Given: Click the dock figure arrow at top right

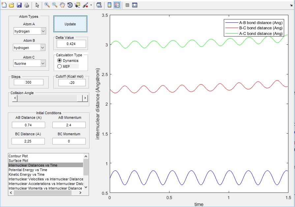Looking at the screenshot, I should [x=291, y=5].
